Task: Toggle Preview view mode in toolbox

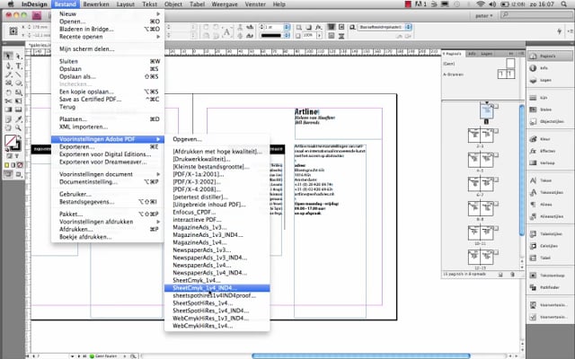Action: (18, 174)
